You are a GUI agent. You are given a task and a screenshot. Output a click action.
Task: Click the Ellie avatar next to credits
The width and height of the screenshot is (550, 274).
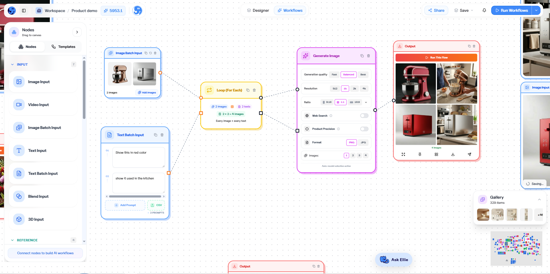[137, 11]
